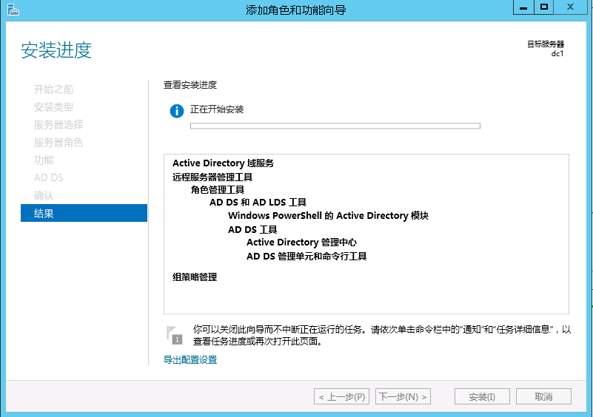Click the 上一步(P) button
This screenshot has width=593, height=417.
point(341,396)
